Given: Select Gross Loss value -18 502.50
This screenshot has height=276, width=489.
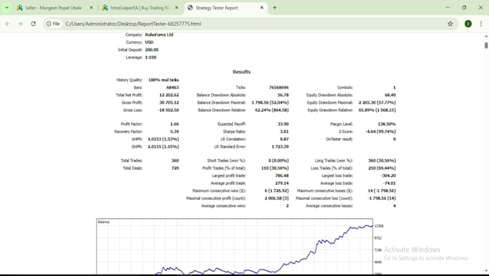Looking at the screenshot, I should [168, 110].
